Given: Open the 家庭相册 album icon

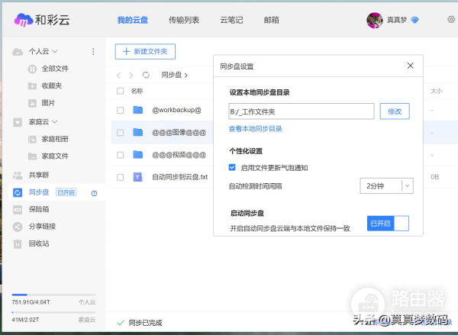Looking at the screenshot, I should click(x=32, y=140).
